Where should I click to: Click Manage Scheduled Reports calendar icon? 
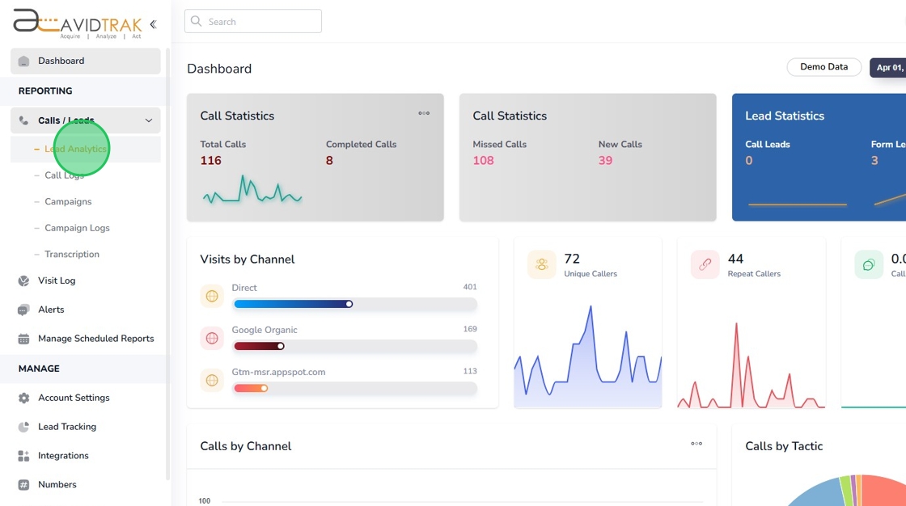23,339
